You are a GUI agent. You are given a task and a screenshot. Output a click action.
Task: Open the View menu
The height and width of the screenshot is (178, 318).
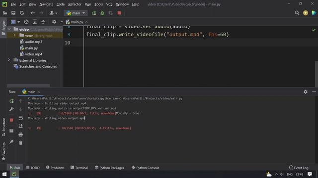(x=32, y=4)
